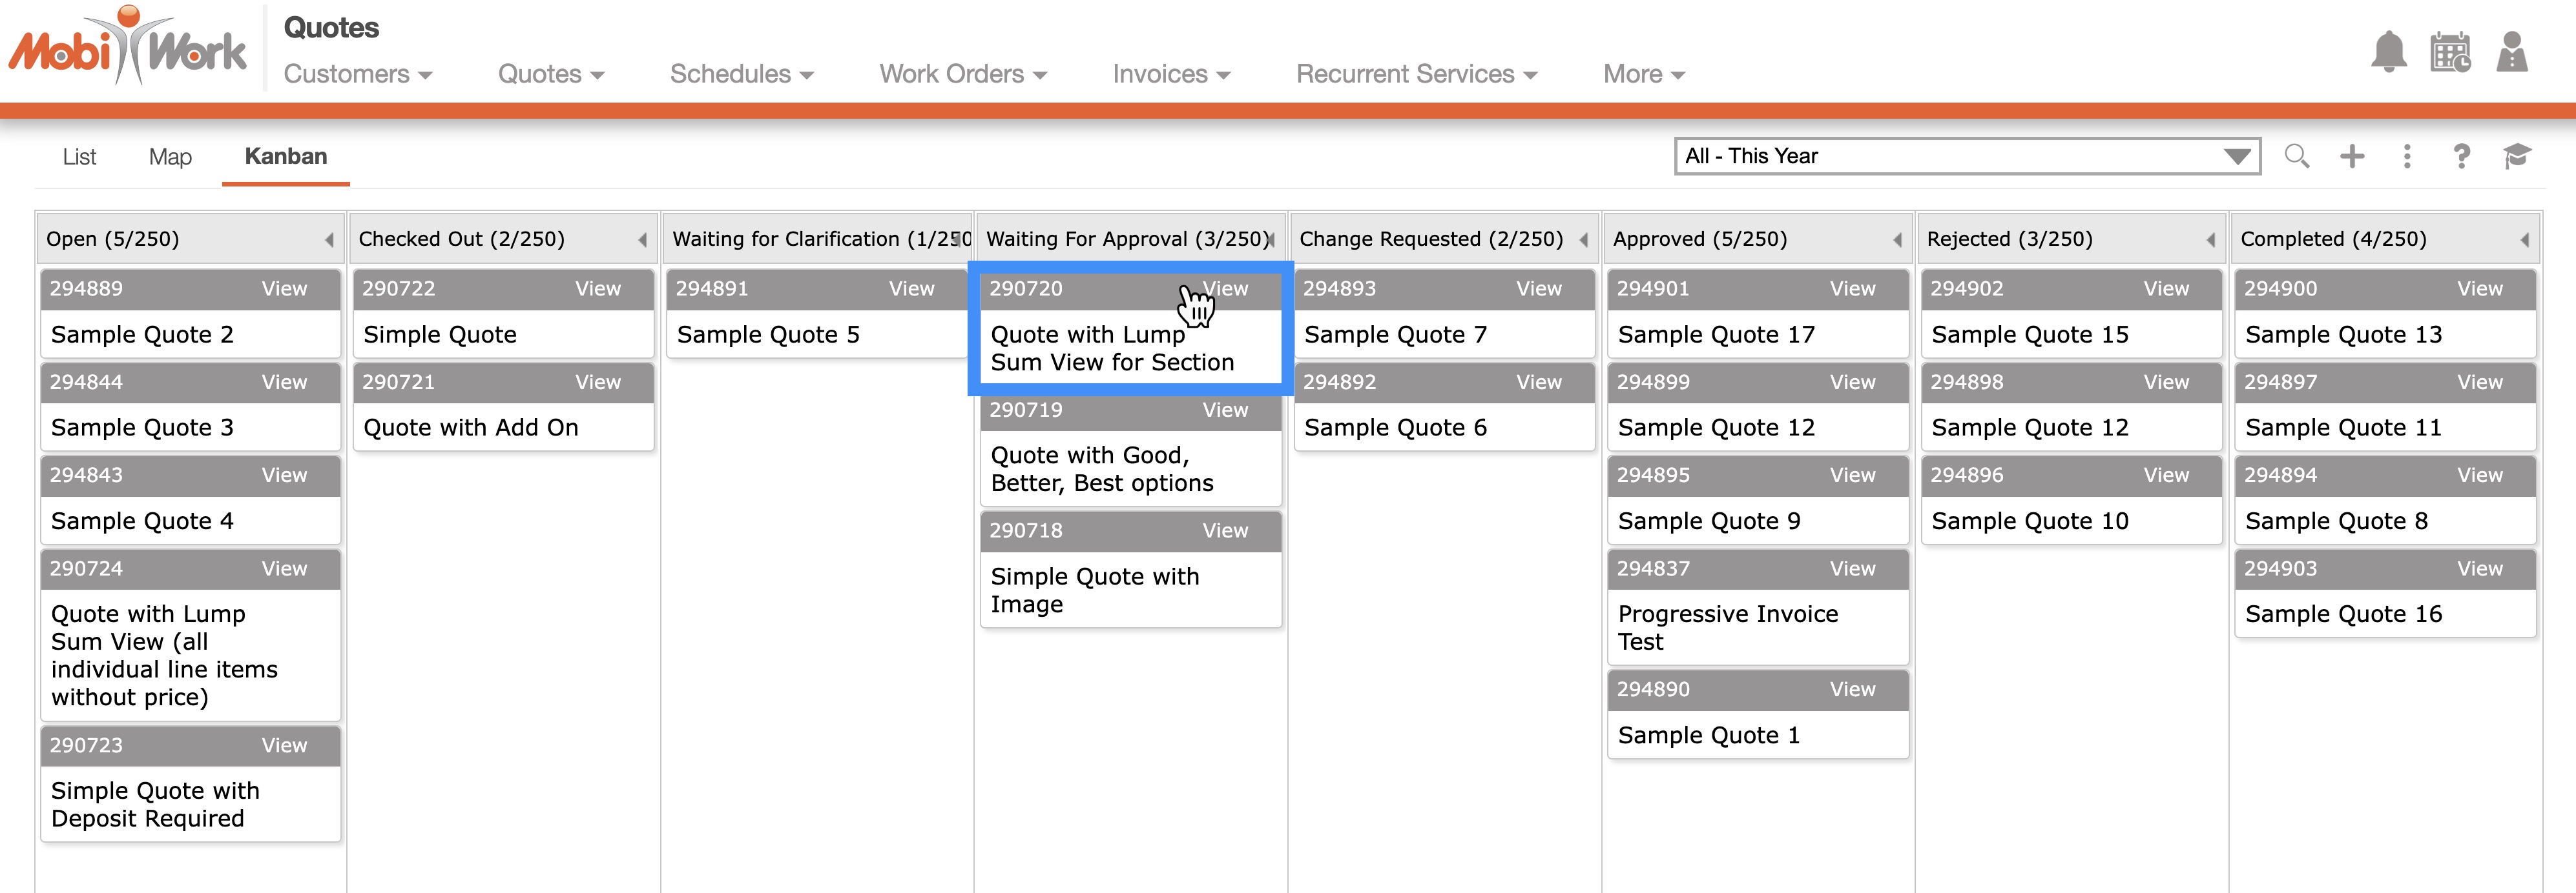Expand the Work Orders menu
This screenshot has width=2576, height=893.
[962, 74]
